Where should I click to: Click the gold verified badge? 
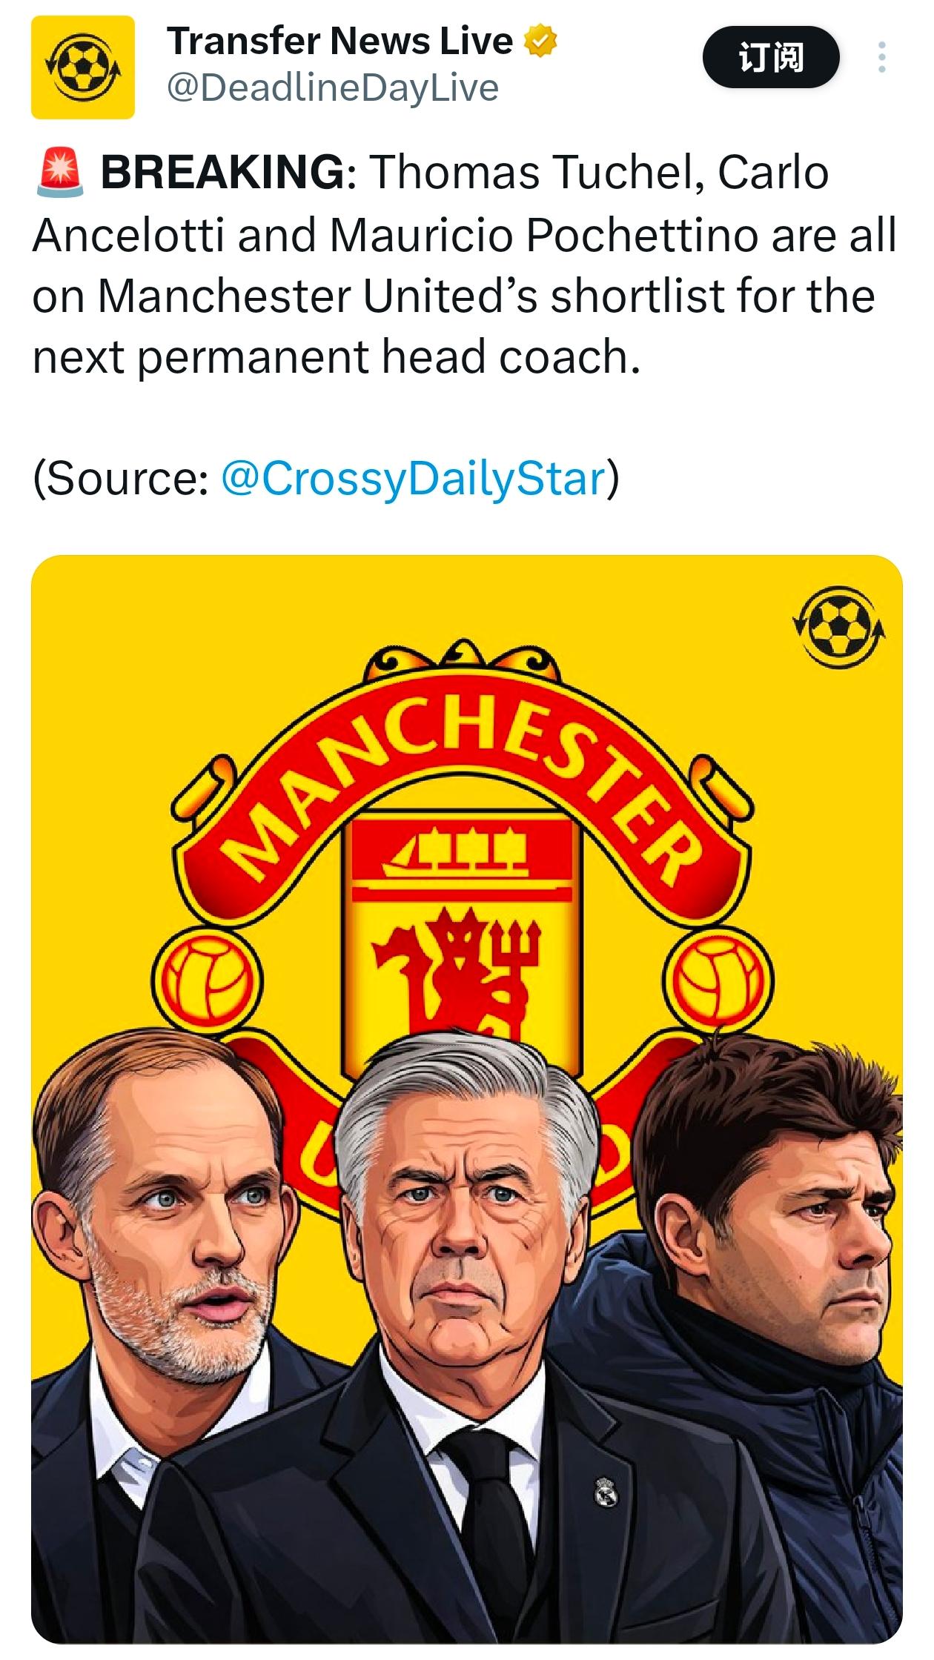[x=540, y=41]
